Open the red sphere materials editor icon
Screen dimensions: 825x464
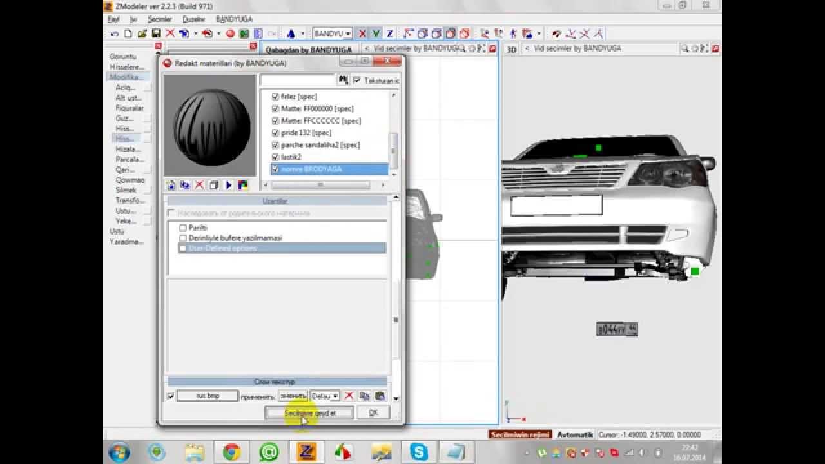tap(230, 34)
